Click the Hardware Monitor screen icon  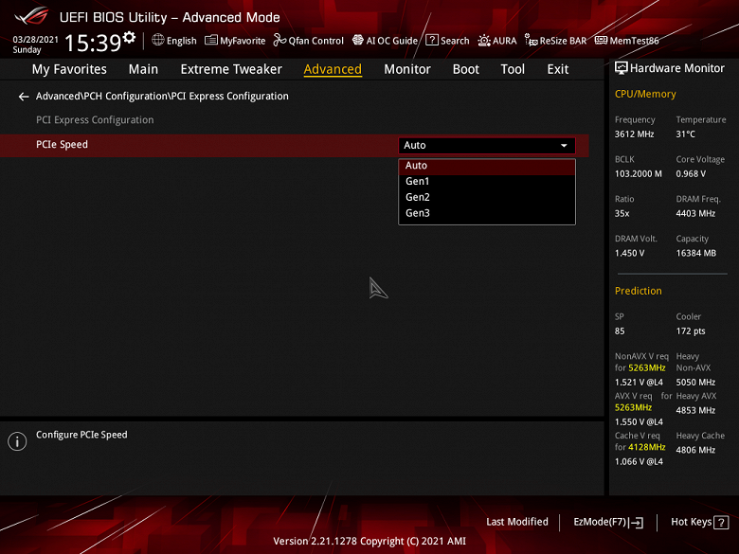tap(622, 68)
